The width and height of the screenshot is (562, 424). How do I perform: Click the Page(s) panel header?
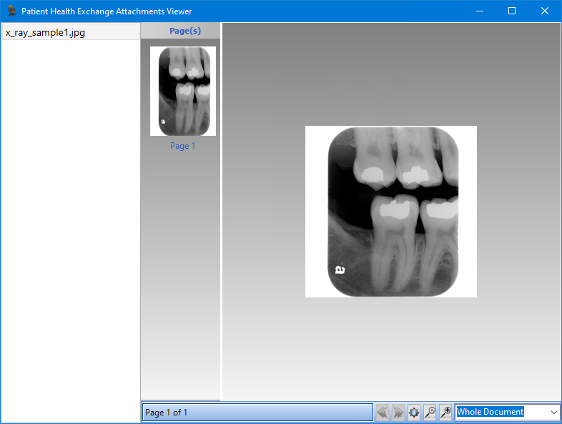(184, 31)
